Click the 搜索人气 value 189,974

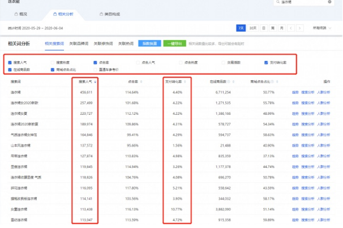click(86, 124)
